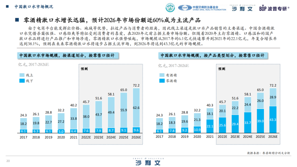Click the green circular association logo
297x167 pixels.
170,8
